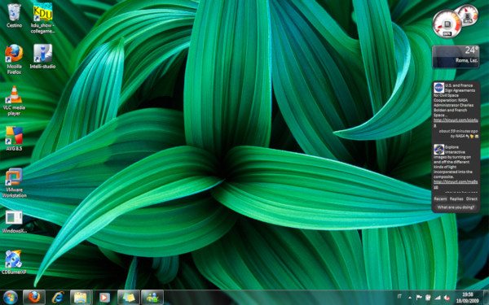
Task: Click the Roma, Laz. location text
Action: [x=466, y=60]
